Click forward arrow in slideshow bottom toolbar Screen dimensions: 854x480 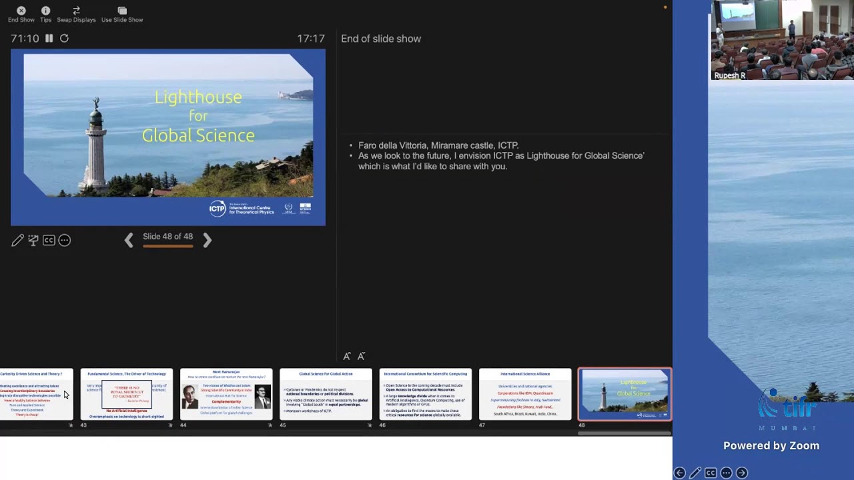click(x=741, y=473)
